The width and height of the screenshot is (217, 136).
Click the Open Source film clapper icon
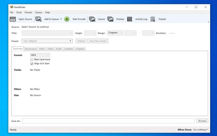(x=13, y=19)
